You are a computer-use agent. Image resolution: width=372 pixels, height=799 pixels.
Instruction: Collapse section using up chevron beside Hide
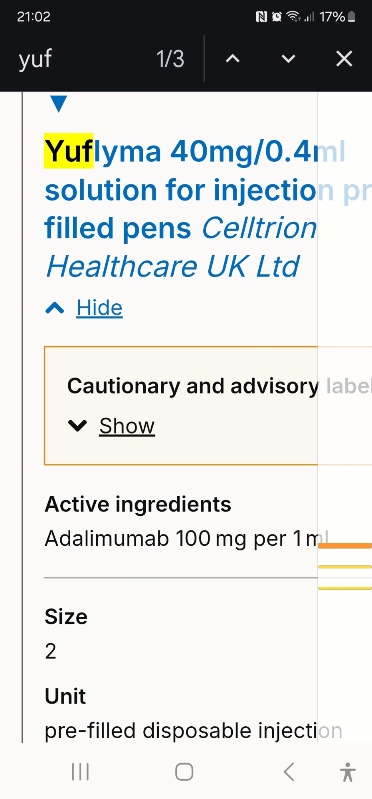click(x=55, y=308)
